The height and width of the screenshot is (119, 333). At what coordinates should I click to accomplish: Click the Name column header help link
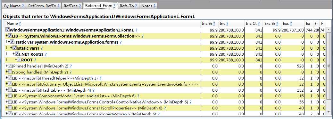pyautogui.click(x=20, y=24)
